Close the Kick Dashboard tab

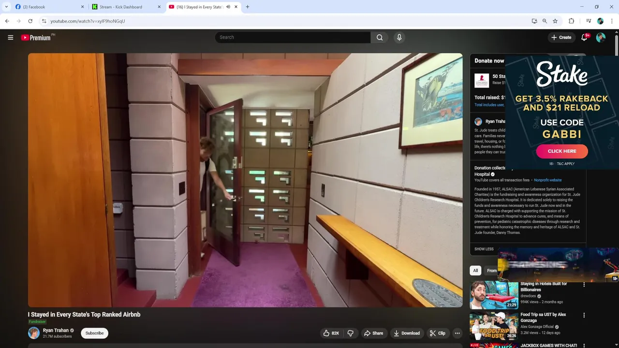pos(159,7)
